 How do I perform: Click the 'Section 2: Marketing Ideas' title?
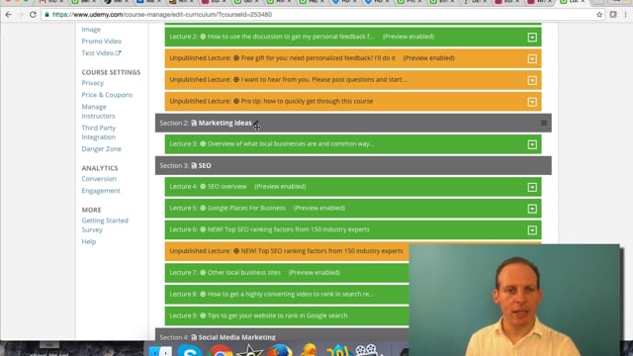[206, 123]
